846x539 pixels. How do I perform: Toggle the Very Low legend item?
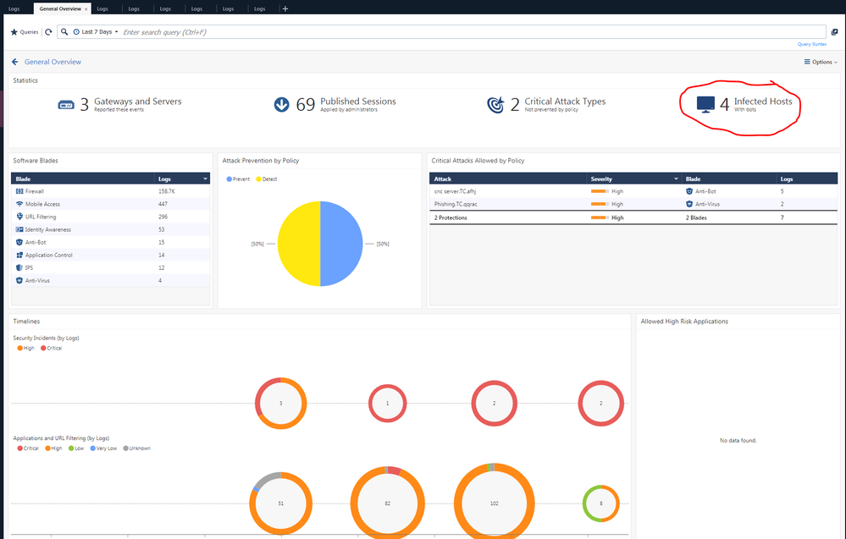point(103,448)
